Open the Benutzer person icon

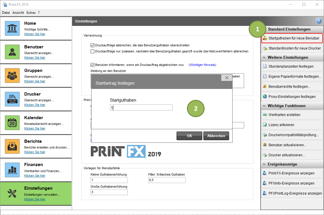[x=12, y=52]
